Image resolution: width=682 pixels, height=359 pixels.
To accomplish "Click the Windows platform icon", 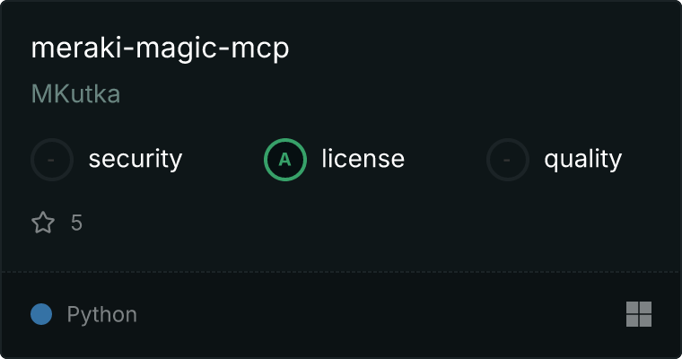I will coord(639,314).
